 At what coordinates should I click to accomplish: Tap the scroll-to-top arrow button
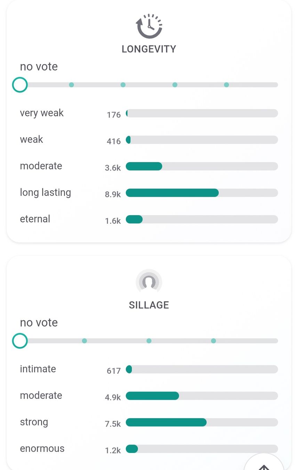pyautogui.click(x=264, y=463)
